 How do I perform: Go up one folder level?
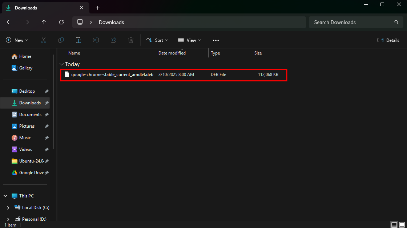click(44, 22)
